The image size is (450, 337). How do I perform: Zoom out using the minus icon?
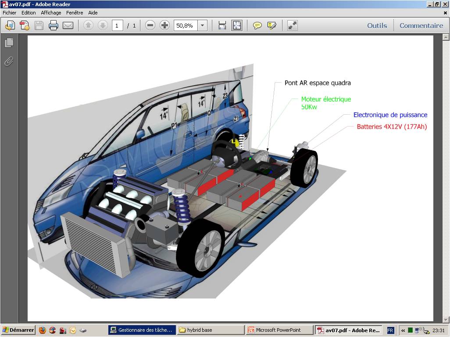tap(150, 25)
